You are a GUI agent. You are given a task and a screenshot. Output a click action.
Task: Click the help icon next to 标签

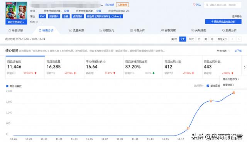tap(37, 22)
